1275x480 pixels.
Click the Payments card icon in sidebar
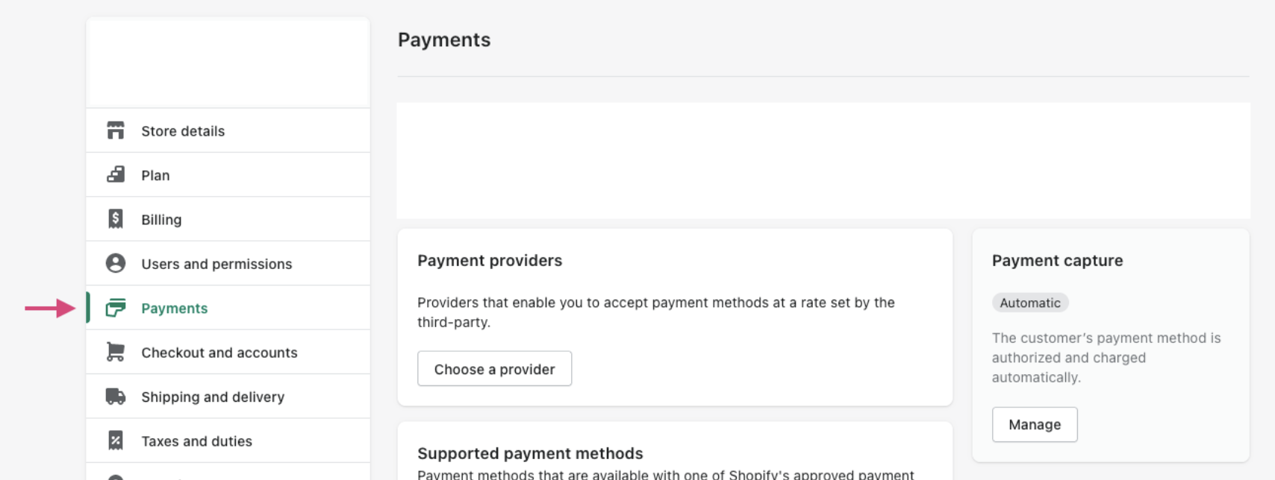coord(116,308)
